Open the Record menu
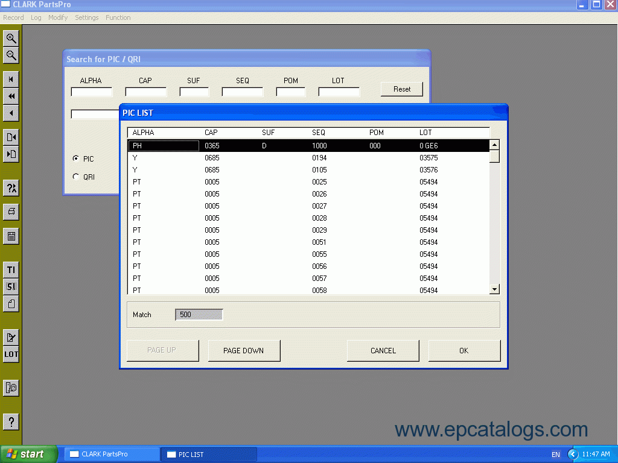 (13, 17)
